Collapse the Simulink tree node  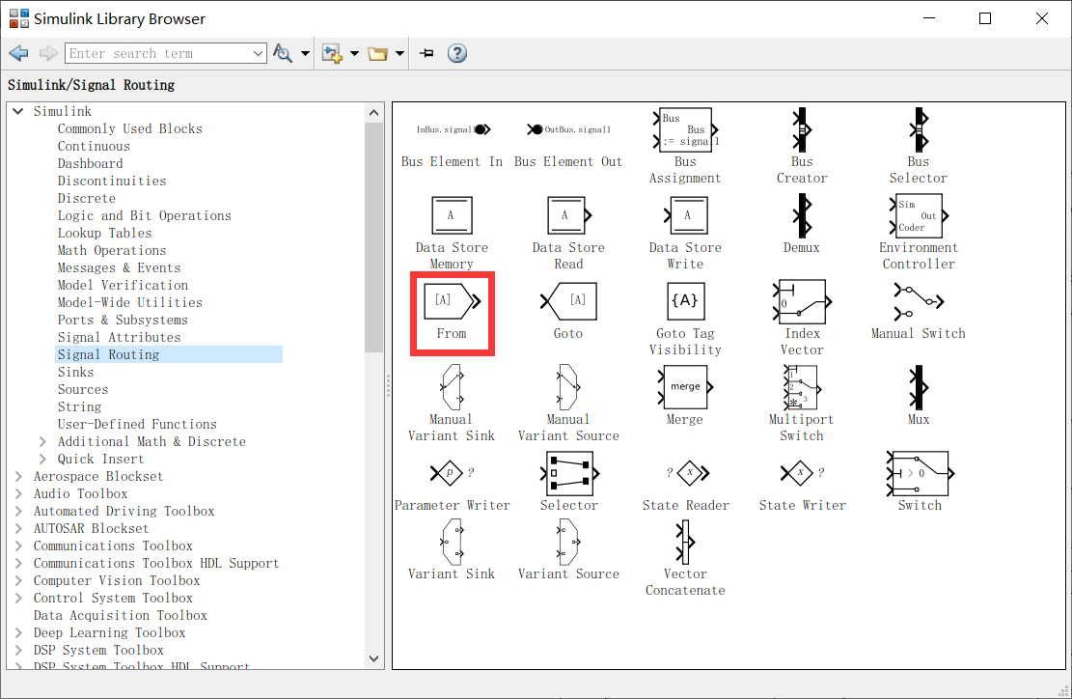[18, 111]
